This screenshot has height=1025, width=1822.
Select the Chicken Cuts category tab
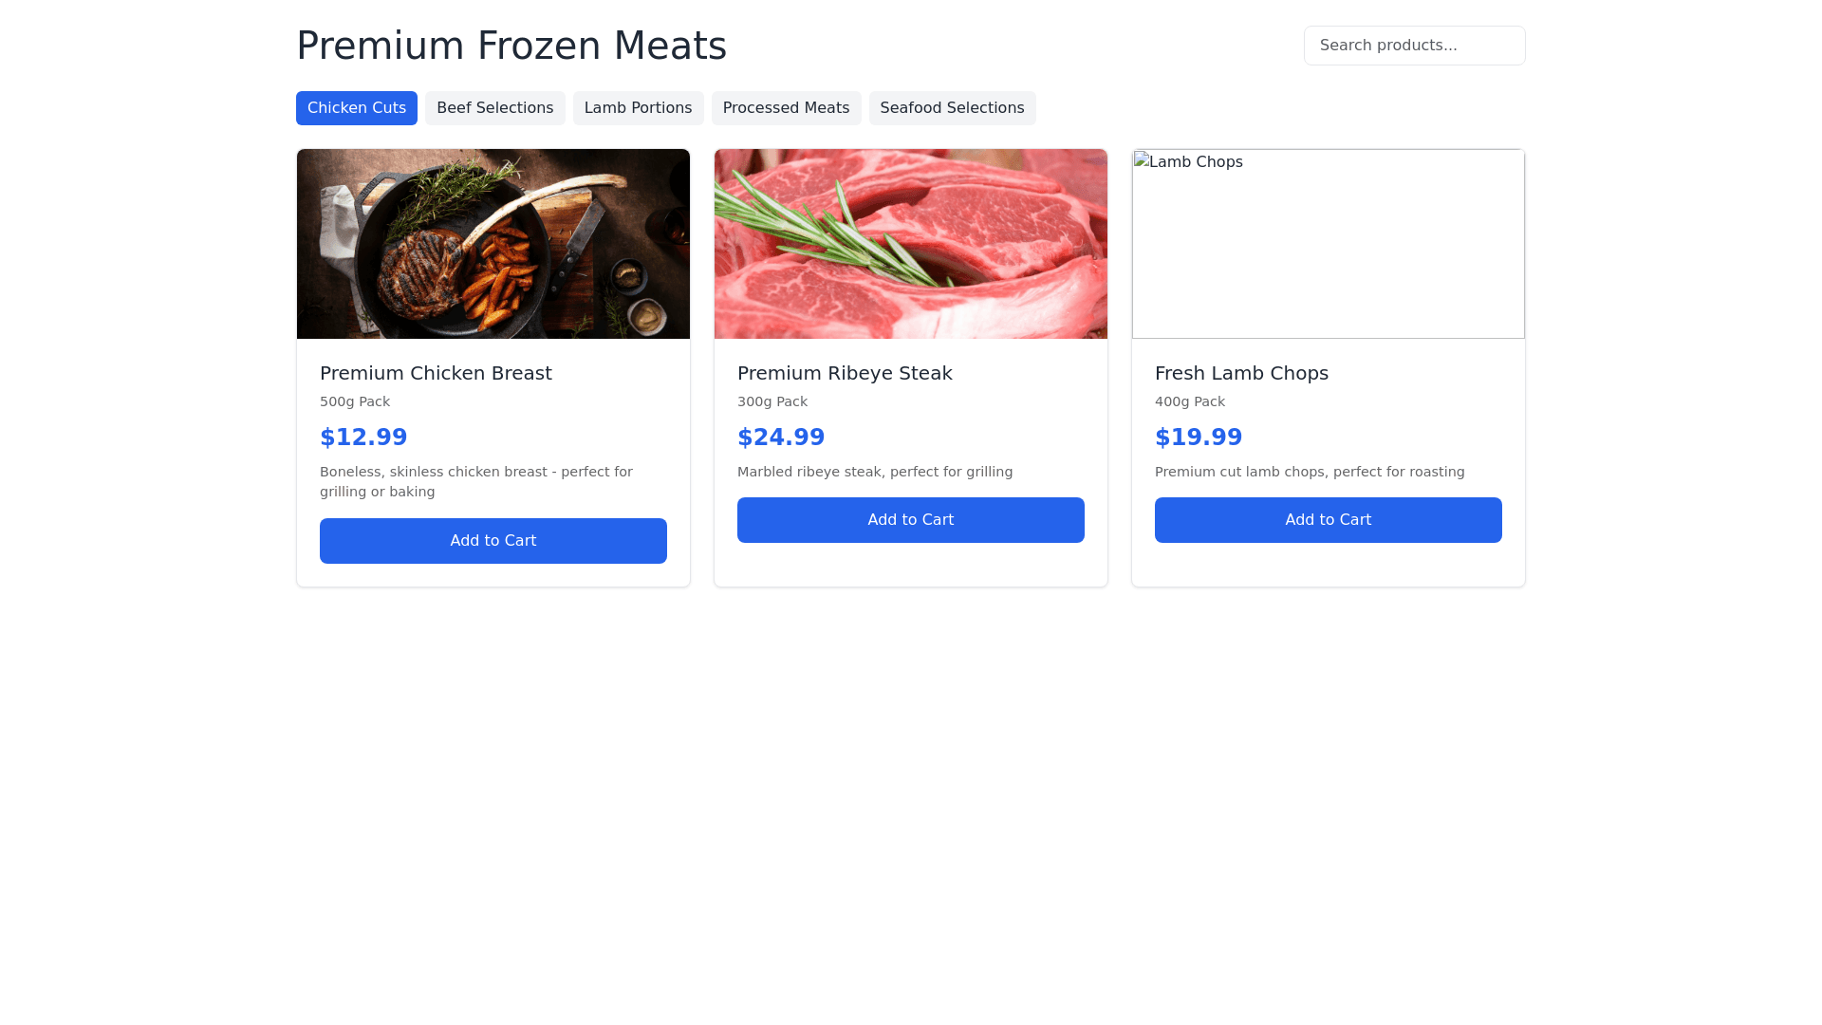357,108
